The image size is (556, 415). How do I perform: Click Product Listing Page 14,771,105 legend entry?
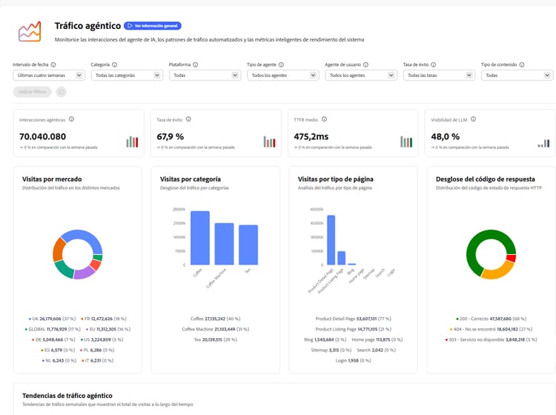353,329
